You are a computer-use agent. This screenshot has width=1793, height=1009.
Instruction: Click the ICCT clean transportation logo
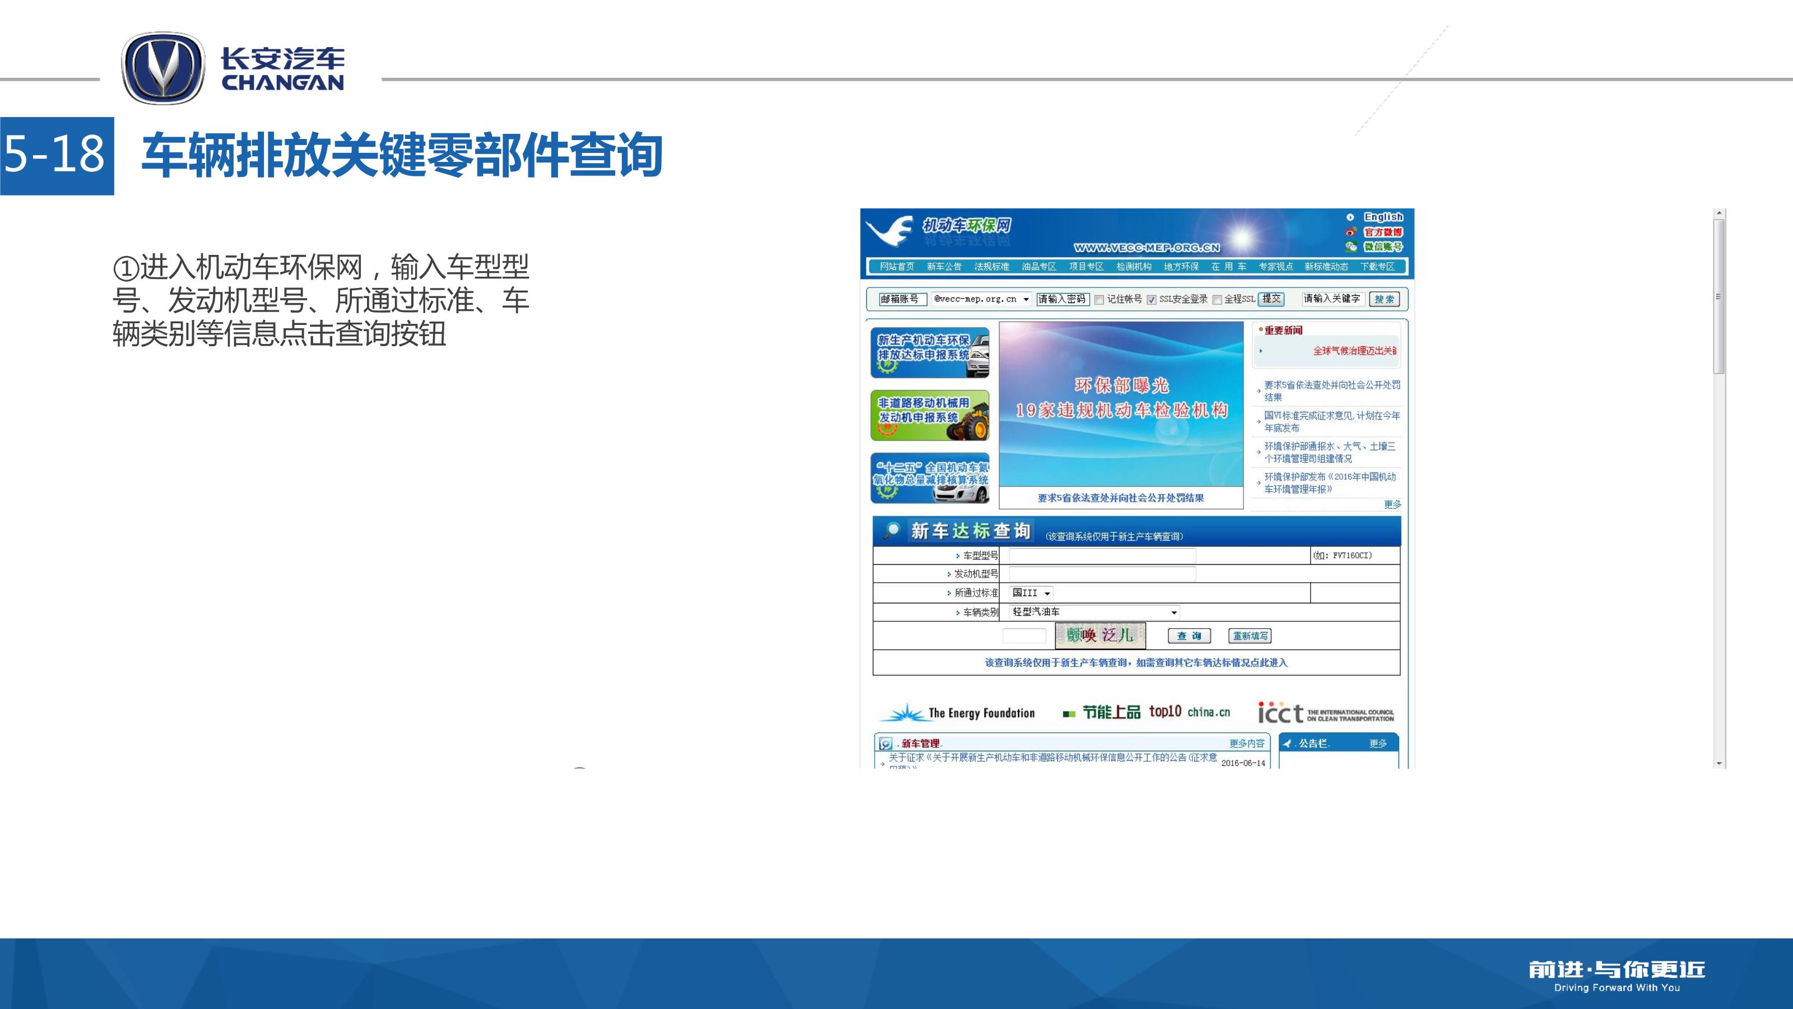[x=1325, y=713]
